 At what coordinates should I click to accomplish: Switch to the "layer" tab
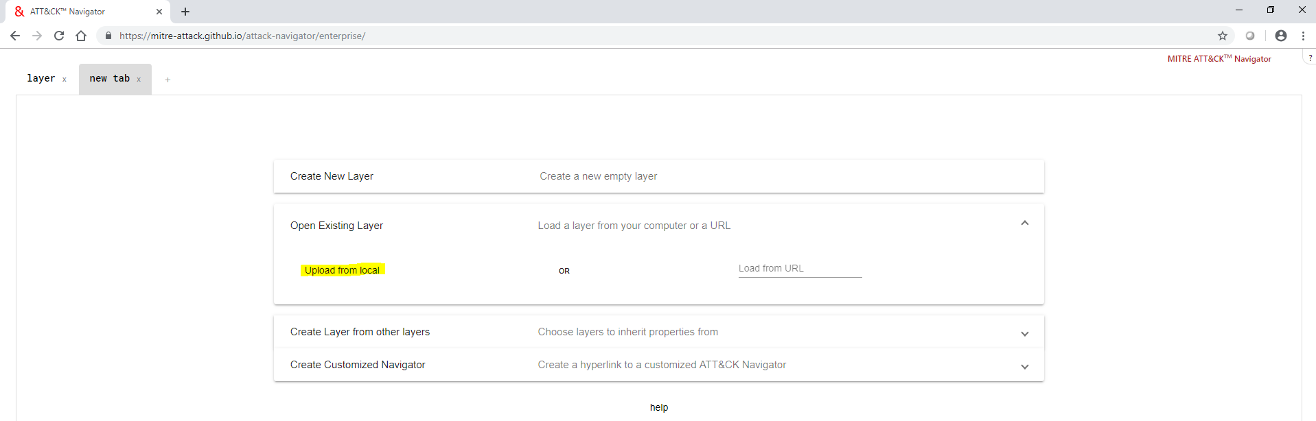tap(41, 79)
